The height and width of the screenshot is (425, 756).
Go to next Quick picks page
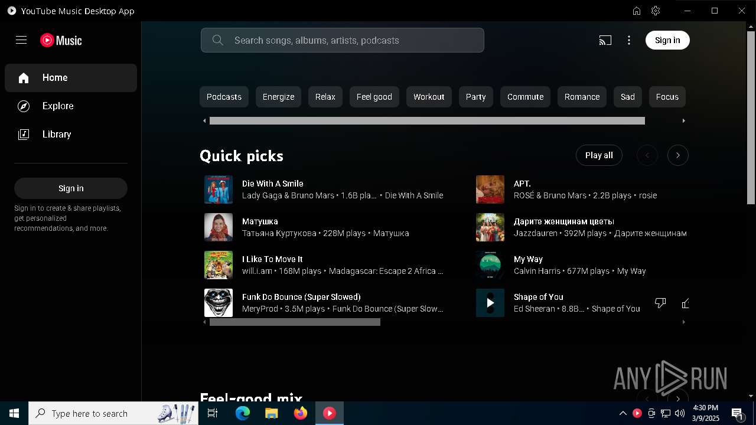coord(678,155)
